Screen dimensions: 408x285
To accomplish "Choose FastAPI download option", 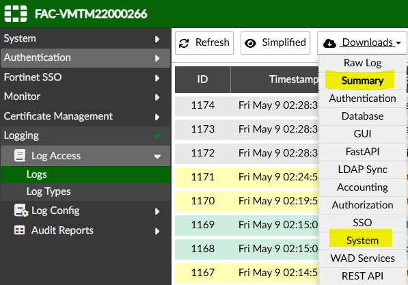I will tap(362, 152).
